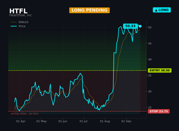Click the up triangle in LONG badge
The image size is (179, 131).
pyautogui.click(x=156, y=10)
